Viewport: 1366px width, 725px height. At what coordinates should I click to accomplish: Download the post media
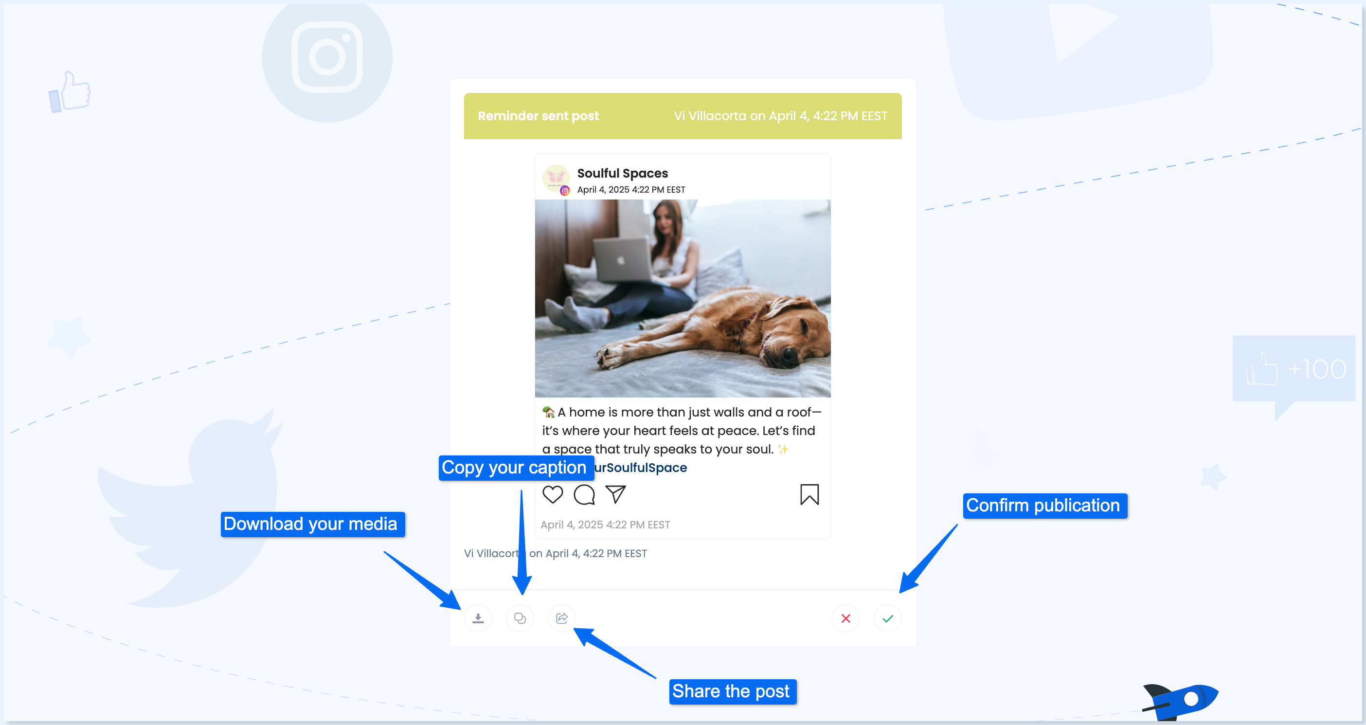point(478,618)
